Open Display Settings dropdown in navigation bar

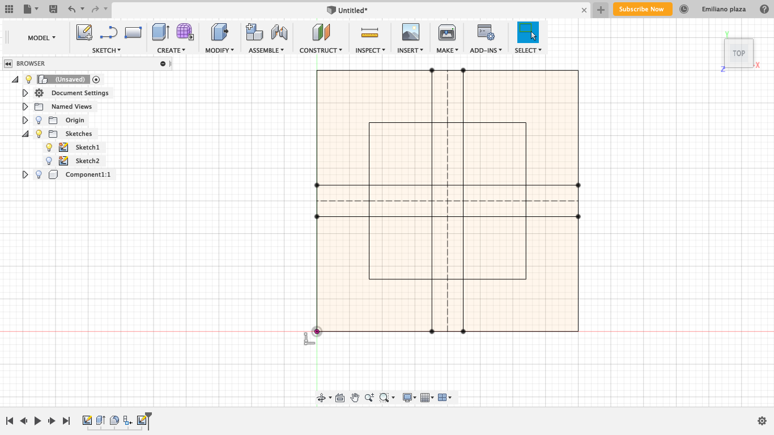click(409, 398)
